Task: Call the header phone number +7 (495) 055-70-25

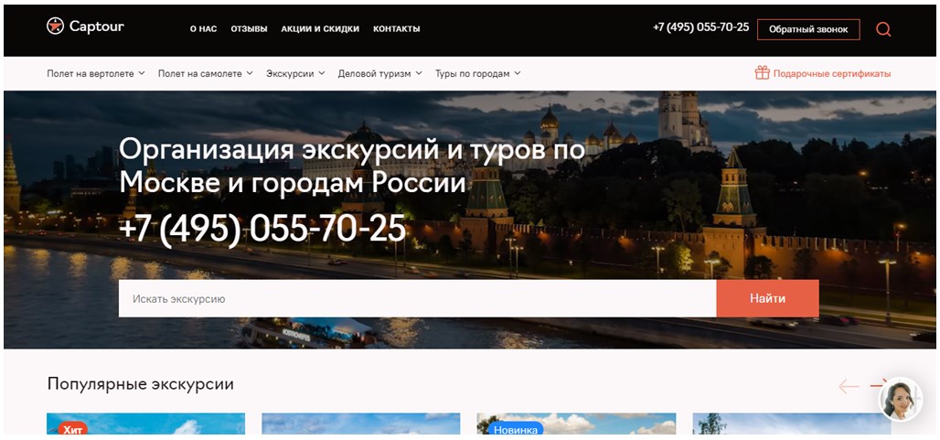Action: (700, 27)
